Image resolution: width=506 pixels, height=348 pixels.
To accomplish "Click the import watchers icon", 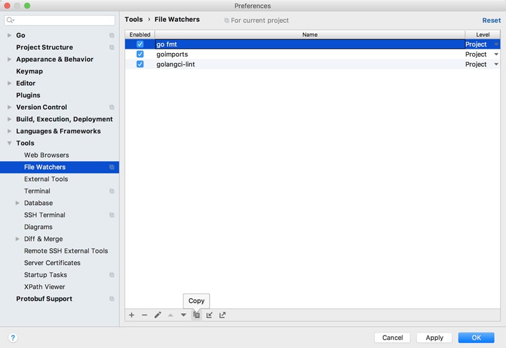I will point(209,315).
